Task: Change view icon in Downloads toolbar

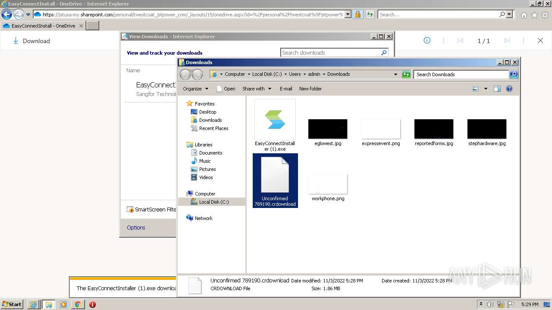Action: [x=475, y=89]
